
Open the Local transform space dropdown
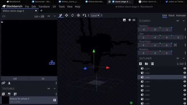click(95, 15)
